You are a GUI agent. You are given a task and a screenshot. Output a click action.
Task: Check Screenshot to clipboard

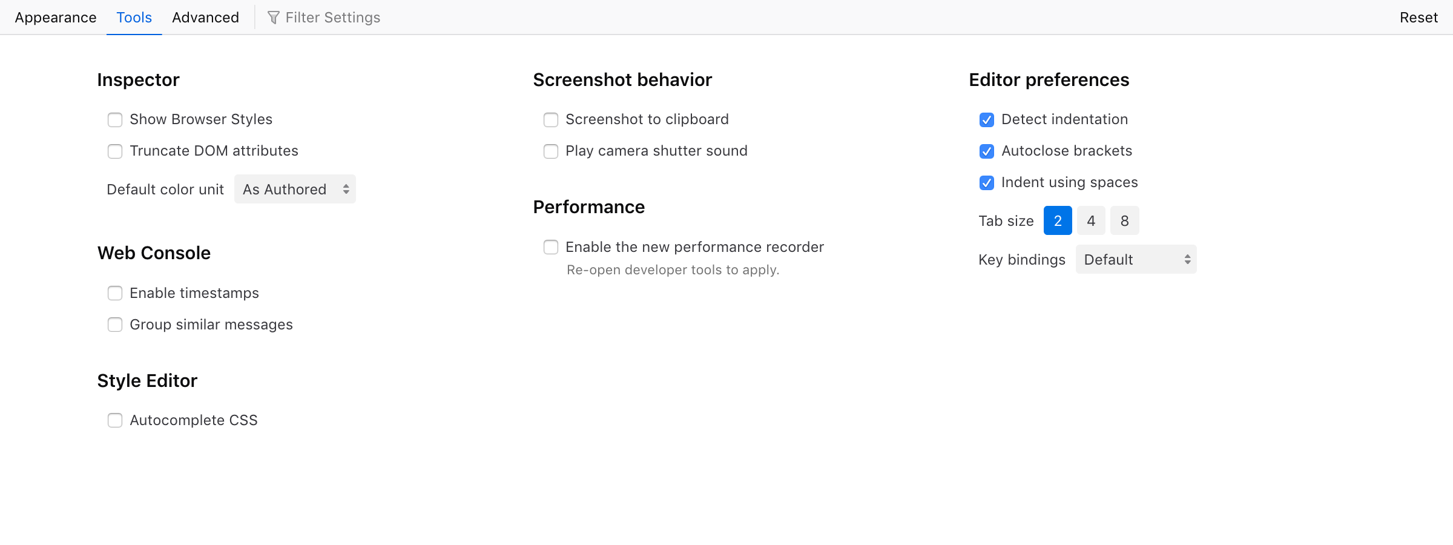coord(551,119)
